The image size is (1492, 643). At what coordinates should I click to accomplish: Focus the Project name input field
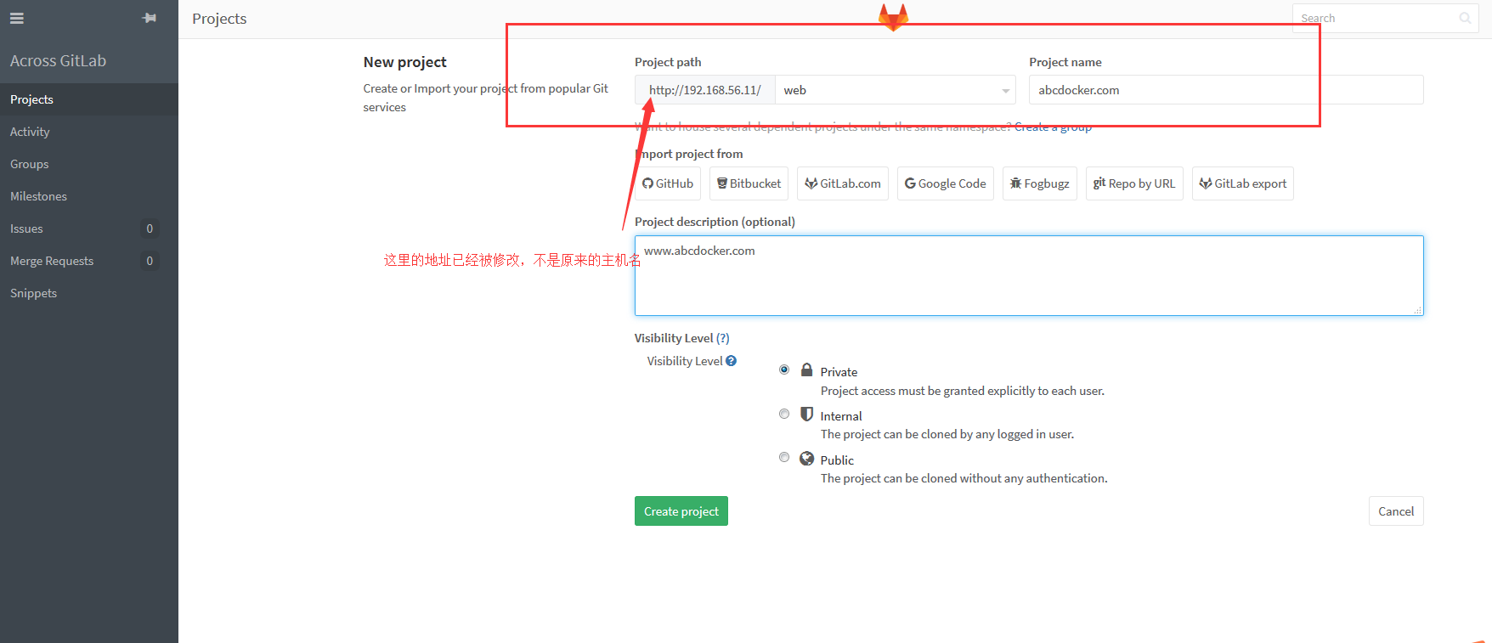tap(1226, 90)
